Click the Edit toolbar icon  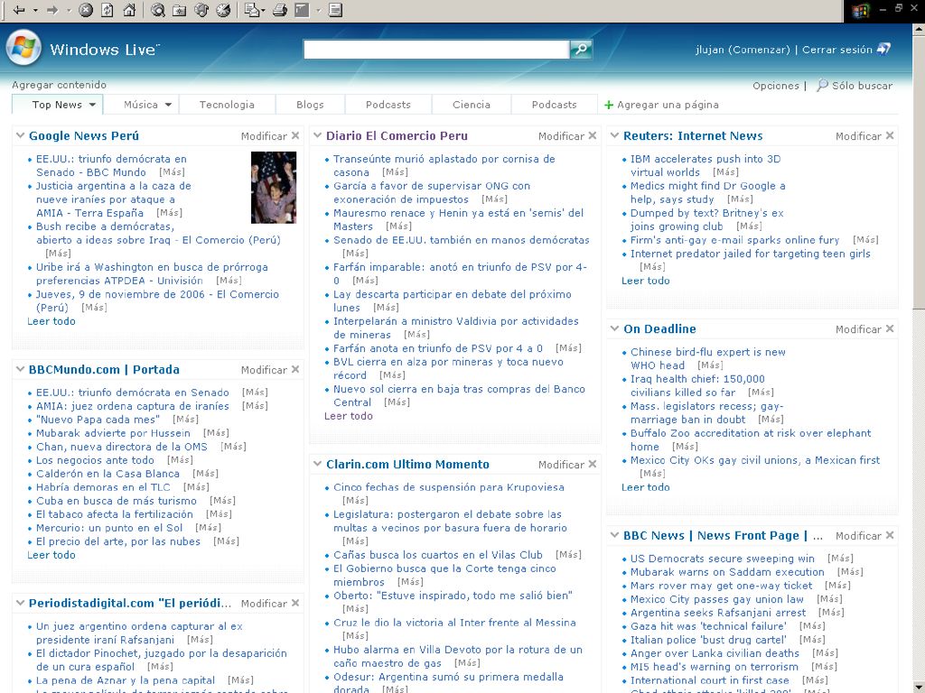coord(302,10)
